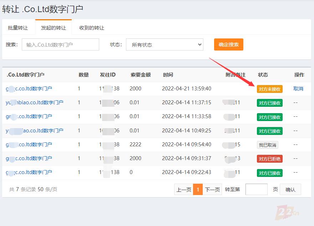Switch to the 批量转让 tab
The width and height of the screenshot is (314, 226).
coord(18,28)
